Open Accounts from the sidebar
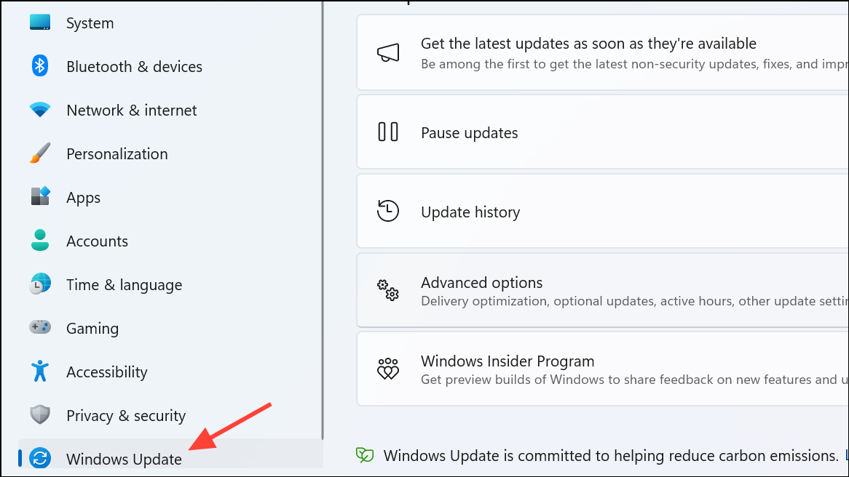 (97, 241)
